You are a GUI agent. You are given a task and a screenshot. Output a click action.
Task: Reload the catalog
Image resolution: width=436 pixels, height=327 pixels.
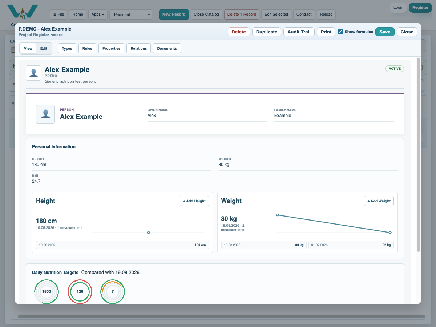[x=326, y=15]
